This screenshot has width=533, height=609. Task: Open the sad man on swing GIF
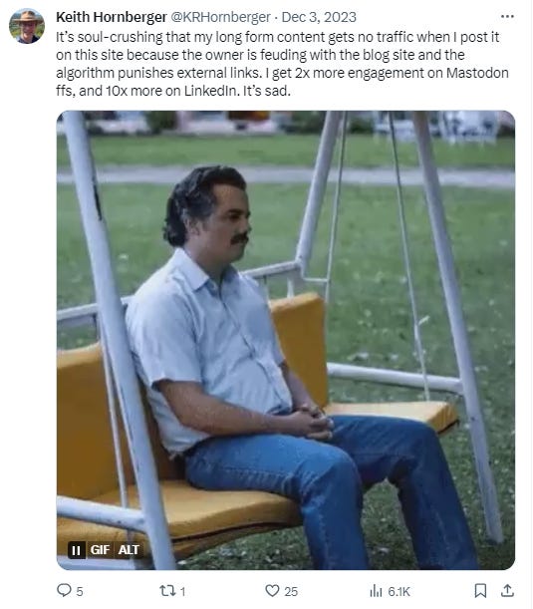click(286, 340)
